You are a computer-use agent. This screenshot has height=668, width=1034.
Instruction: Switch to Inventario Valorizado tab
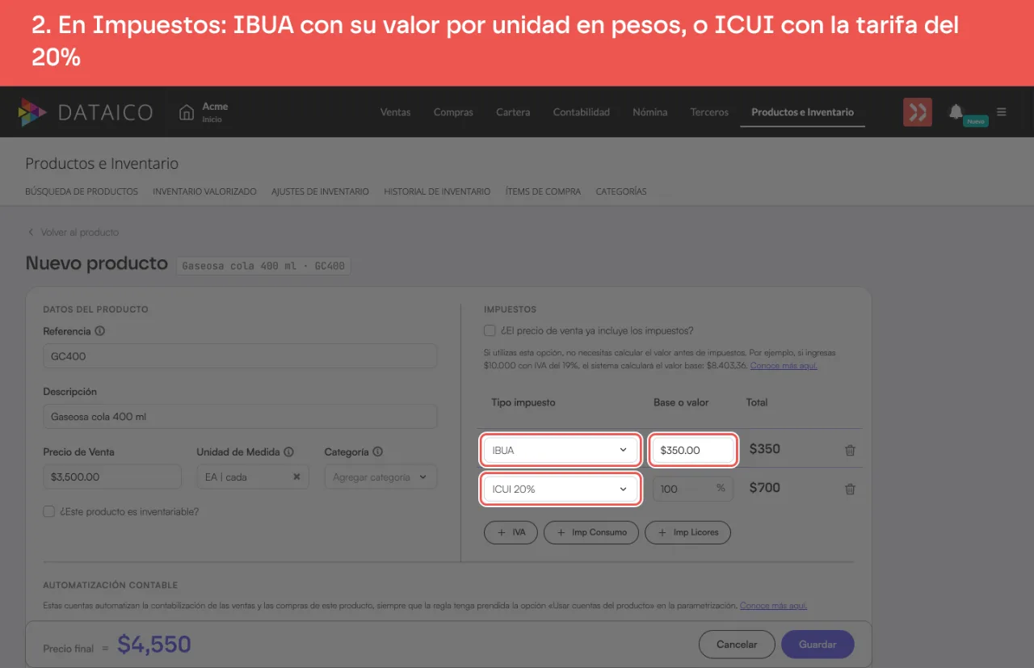click(204, 191)
